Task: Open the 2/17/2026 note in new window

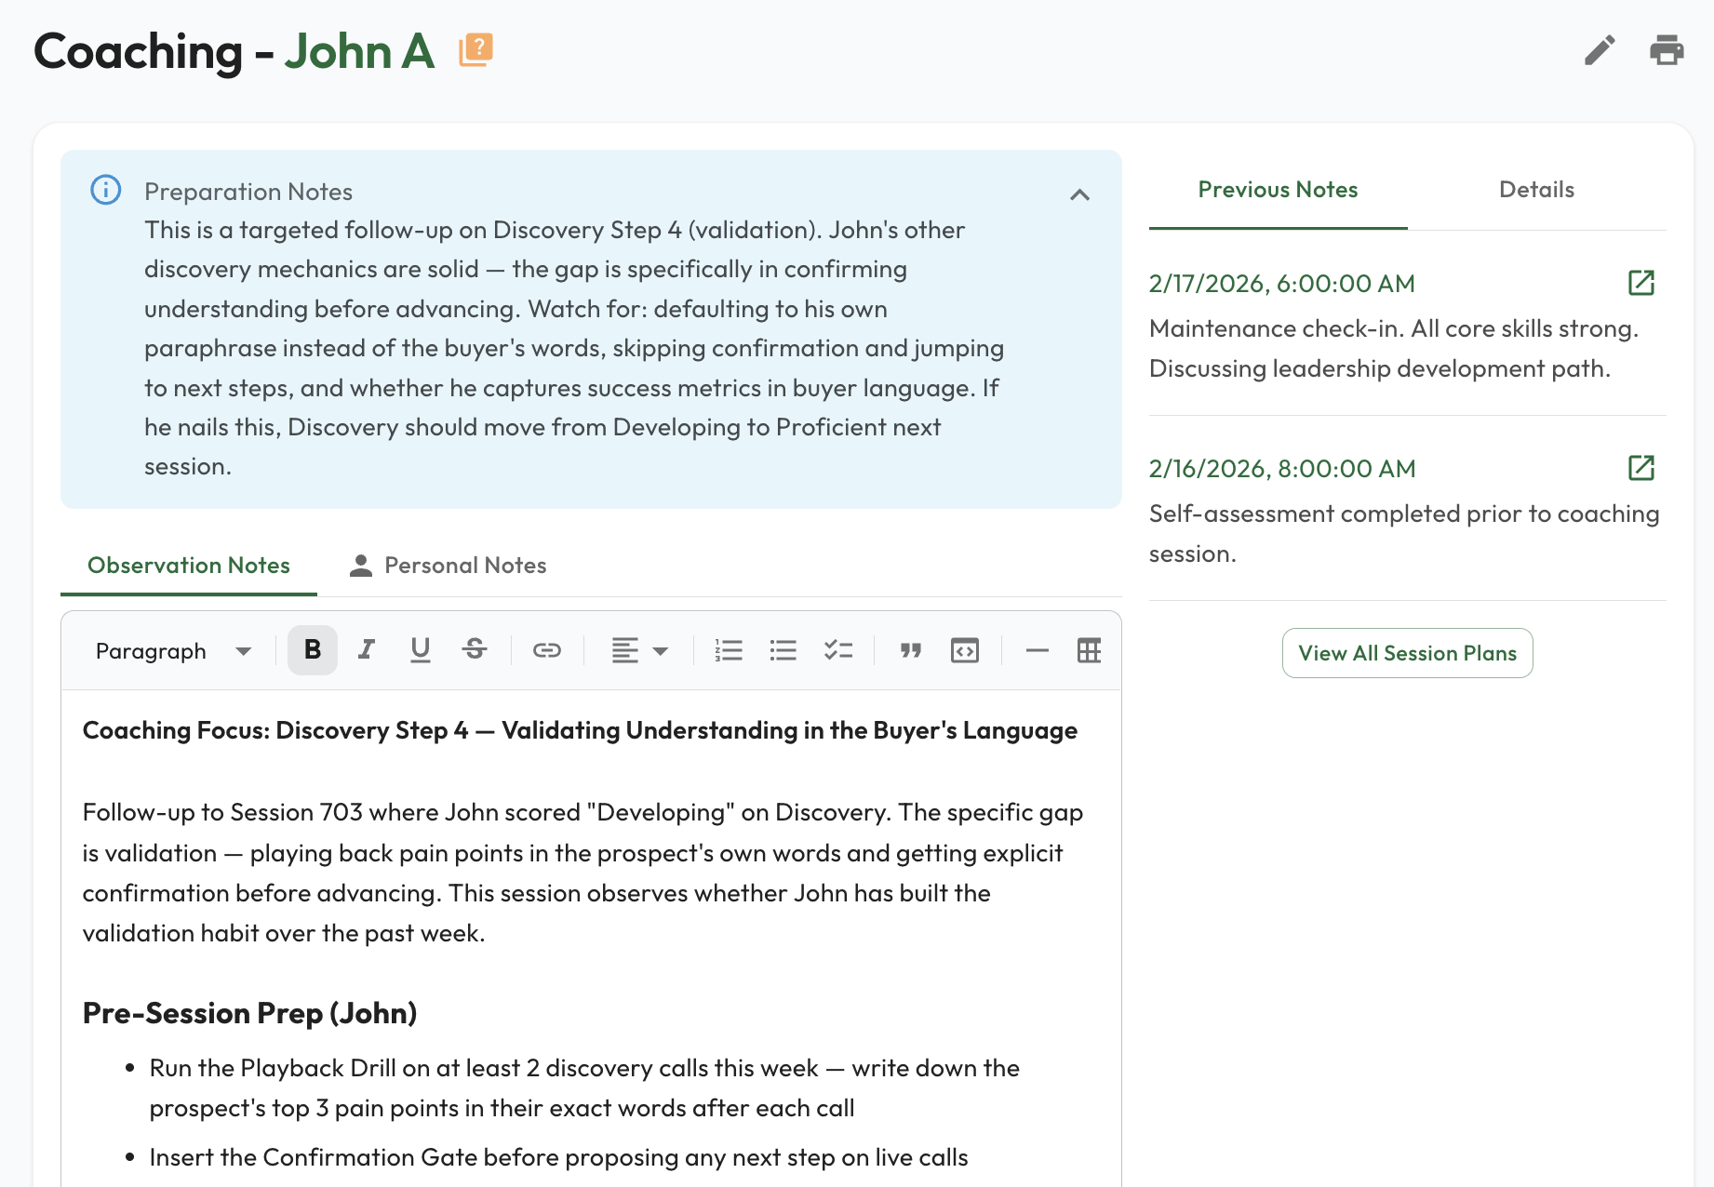Action: (1640, 283)
